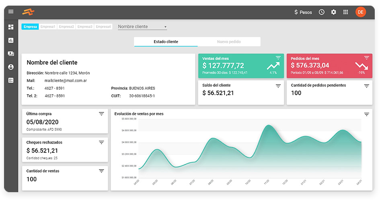The image size is (380, 207).
Task: Click the Tel. 2 number 4627 - 8591
Action: pos(55,96)
